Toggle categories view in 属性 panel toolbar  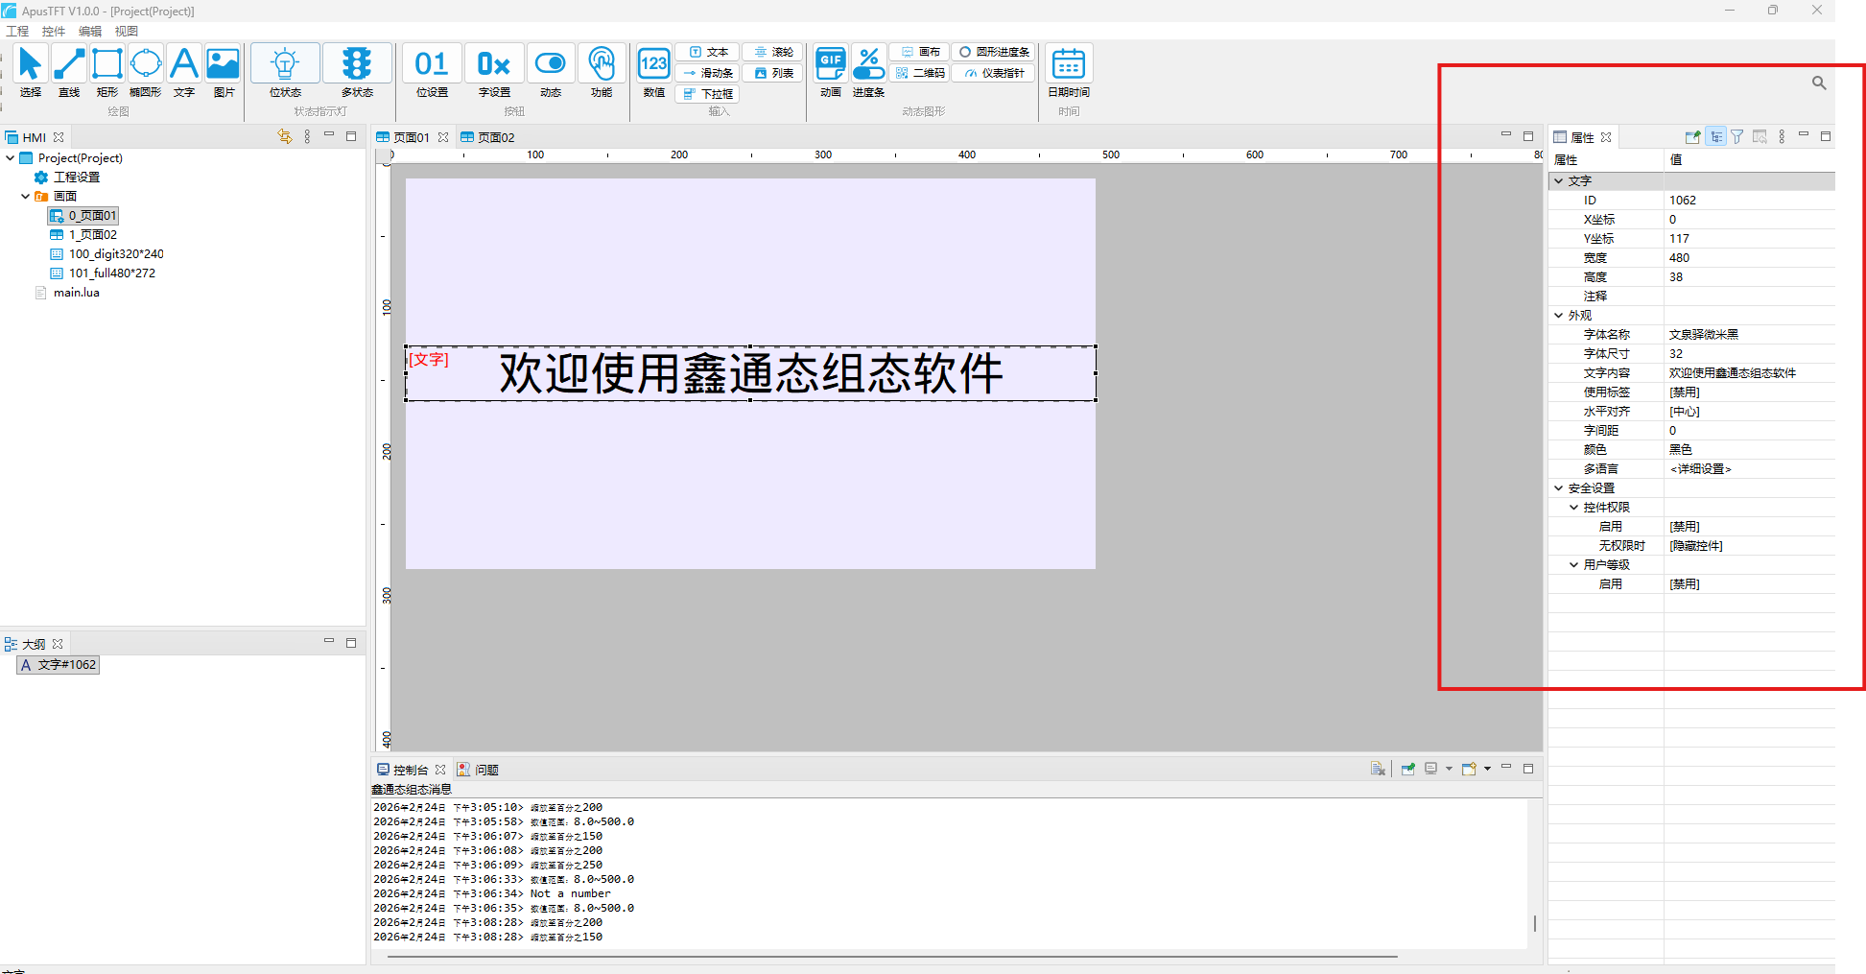1715,137
